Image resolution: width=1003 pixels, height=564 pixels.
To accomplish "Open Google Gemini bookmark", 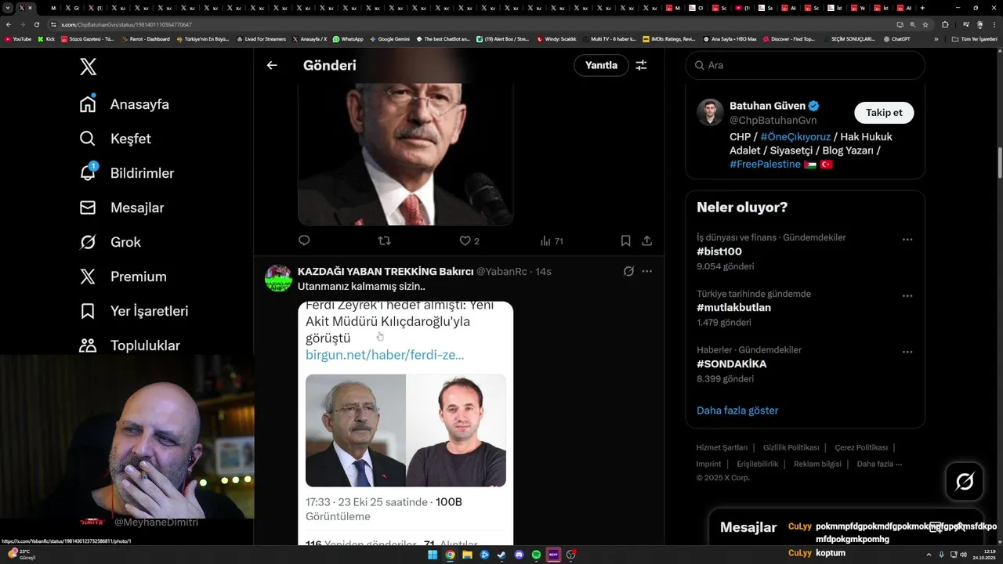I will coord(389,38).
